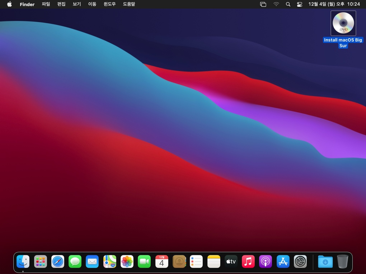Open Launchpad in the Dock
The image size is (366, 274).
point(41,262)
